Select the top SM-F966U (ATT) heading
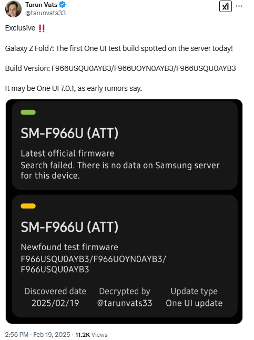Viewport: 254px width, 340px height. click(x=69, y=133)
